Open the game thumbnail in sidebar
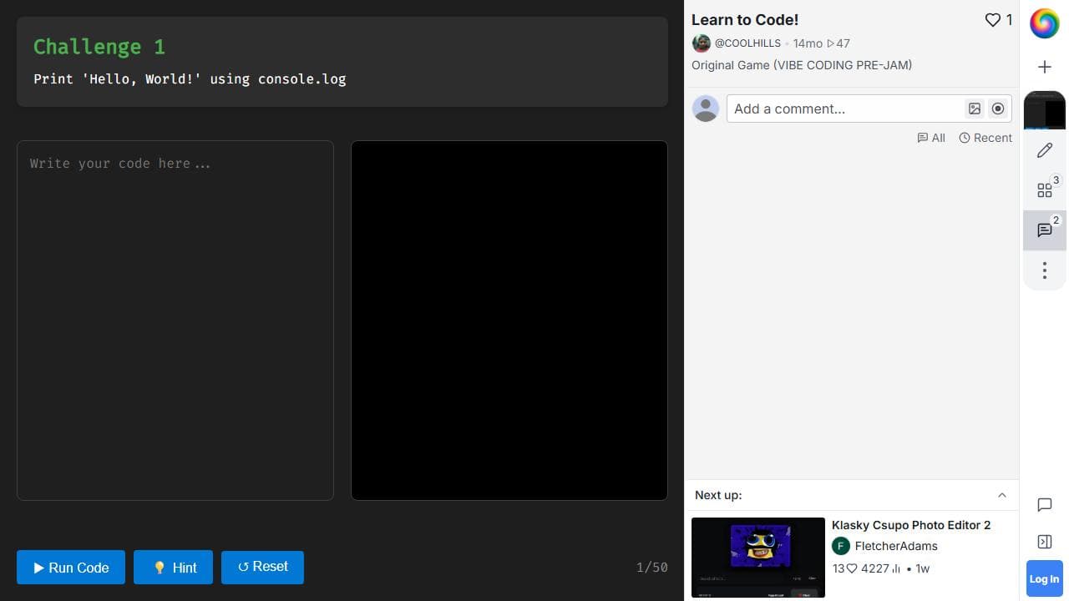 (1044, 109)
